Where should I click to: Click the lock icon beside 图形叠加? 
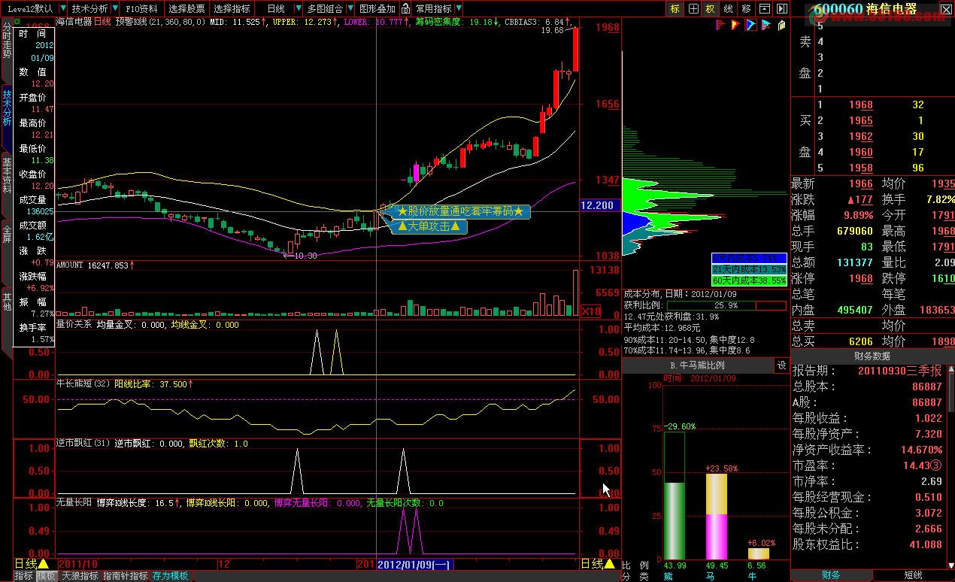point(405,9)
